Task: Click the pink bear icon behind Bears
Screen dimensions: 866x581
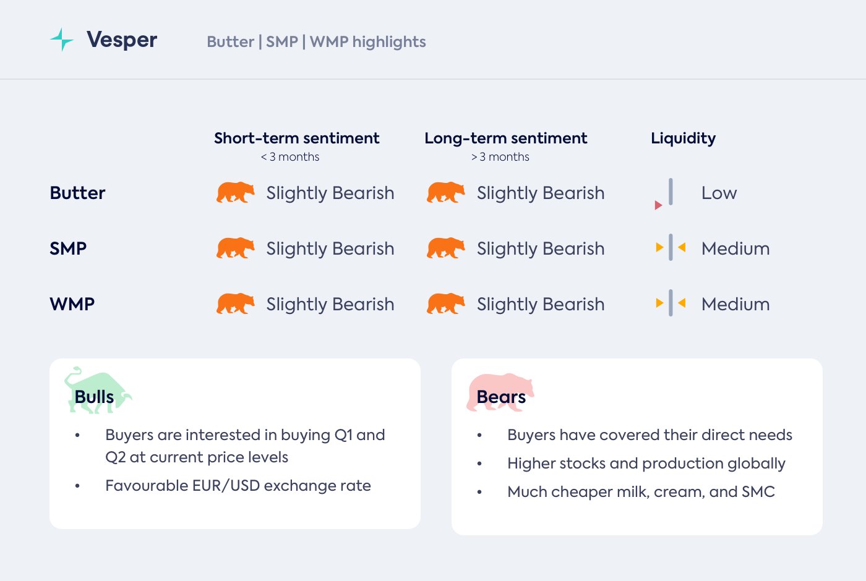Action: tap(500, 391)
